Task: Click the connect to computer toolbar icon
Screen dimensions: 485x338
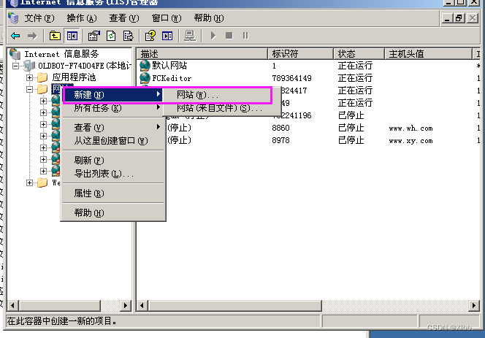Action: [x=190, y=36]
